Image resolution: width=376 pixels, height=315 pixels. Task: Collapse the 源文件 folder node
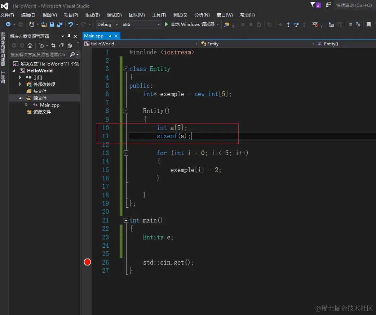[20, 98]
